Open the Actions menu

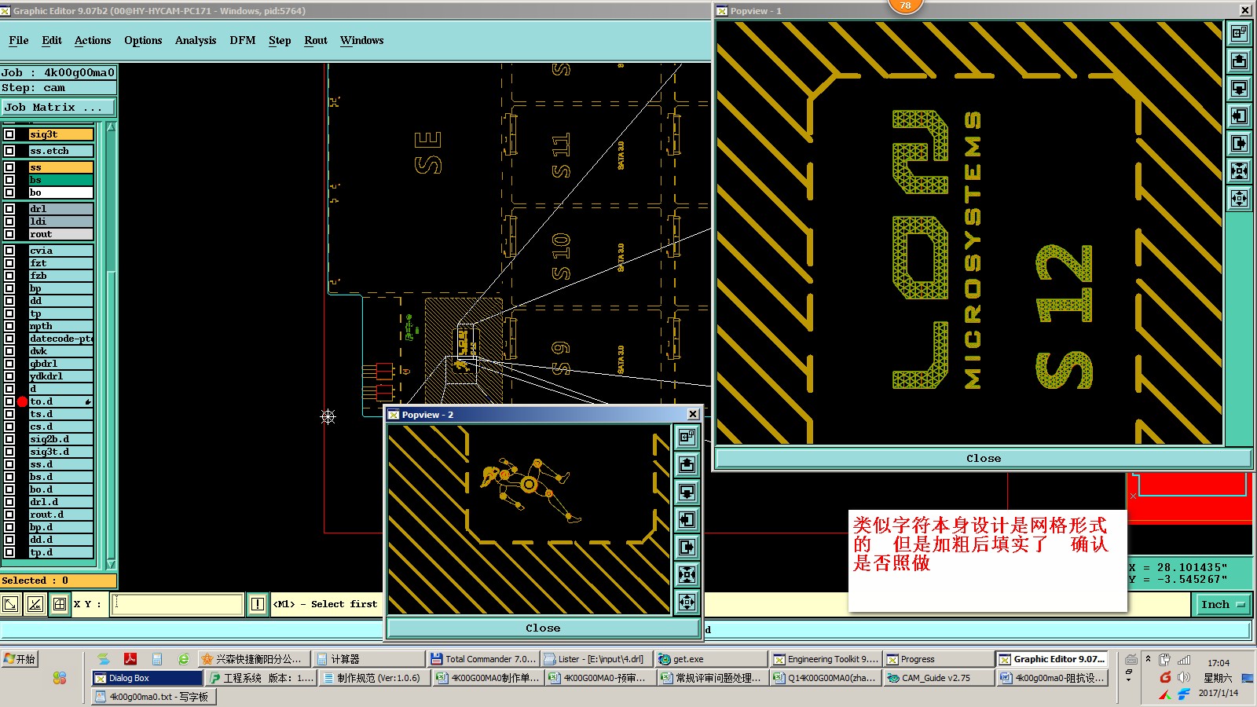[93, 40]
